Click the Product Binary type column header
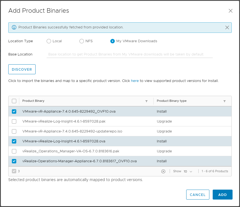The height and width of the screenshot is (207, 240). tap(172, 101)
